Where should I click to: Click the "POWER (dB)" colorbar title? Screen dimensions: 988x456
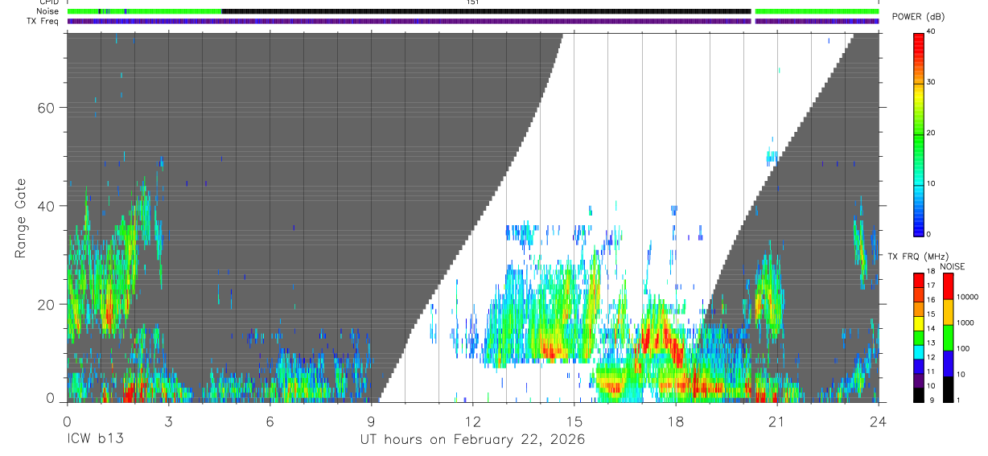(x=918, y=17)
